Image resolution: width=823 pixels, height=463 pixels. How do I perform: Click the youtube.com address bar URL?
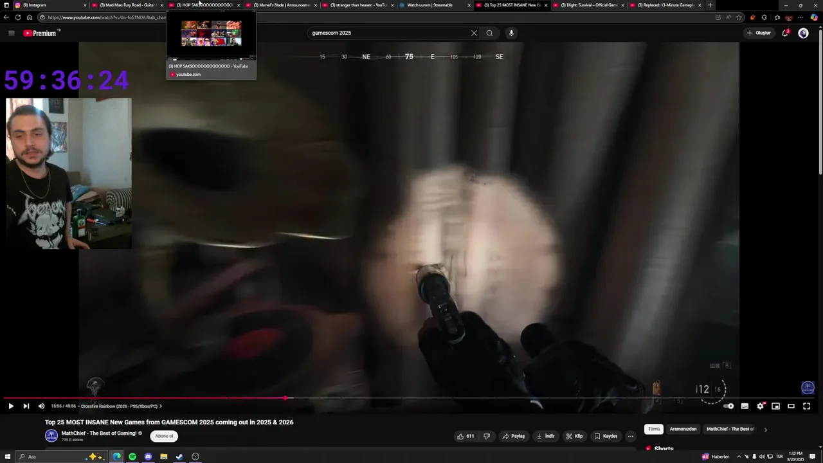point(106,17)
